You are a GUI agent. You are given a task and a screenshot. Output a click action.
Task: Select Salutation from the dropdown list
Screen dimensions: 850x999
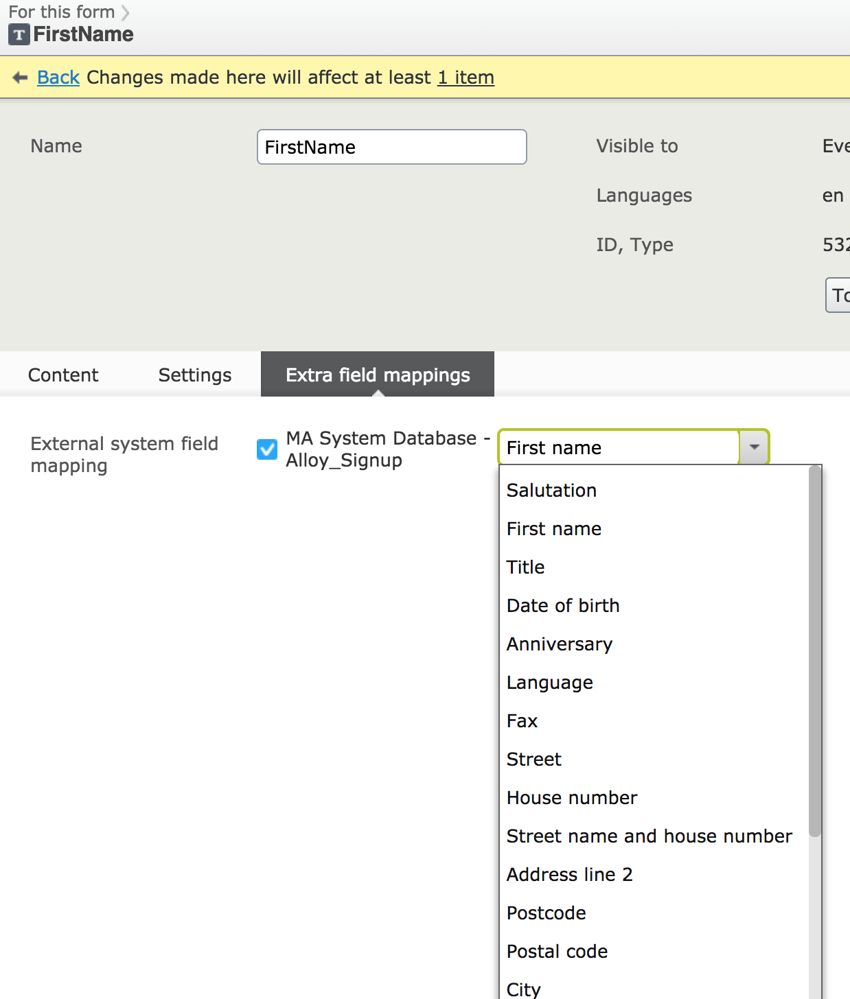551,491
